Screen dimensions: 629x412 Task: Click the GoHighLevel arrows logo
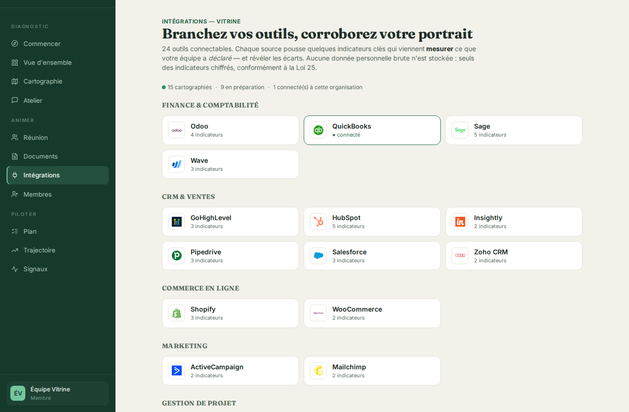point(176,221)
